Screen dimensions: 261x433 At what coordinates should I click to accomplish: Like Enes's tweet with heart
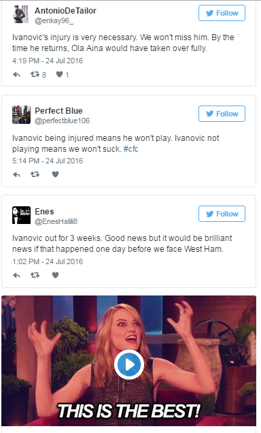coord(56,275)
